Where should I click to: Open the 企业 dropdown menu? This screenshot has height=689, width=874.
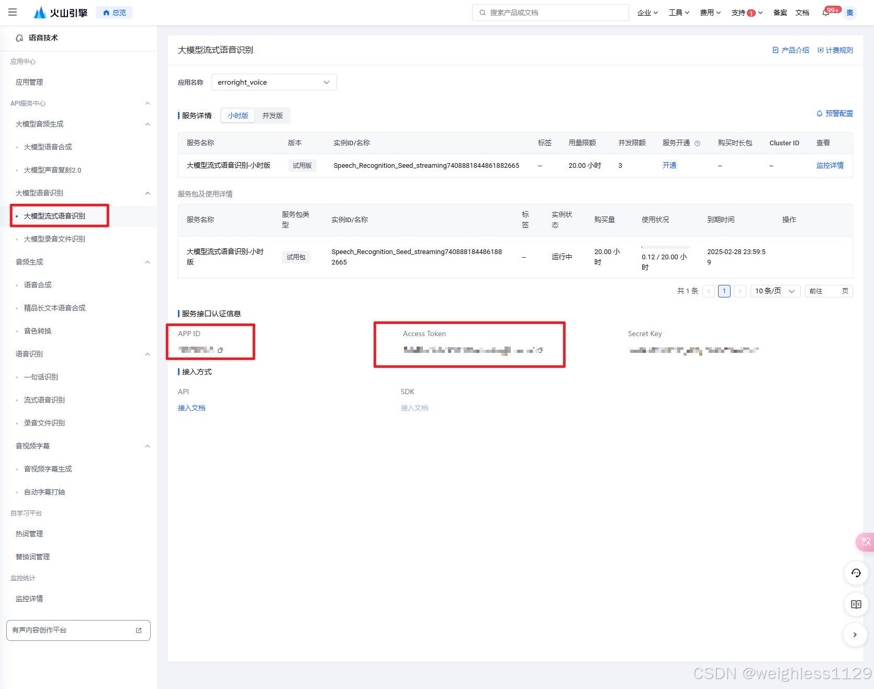click(647, 13)
